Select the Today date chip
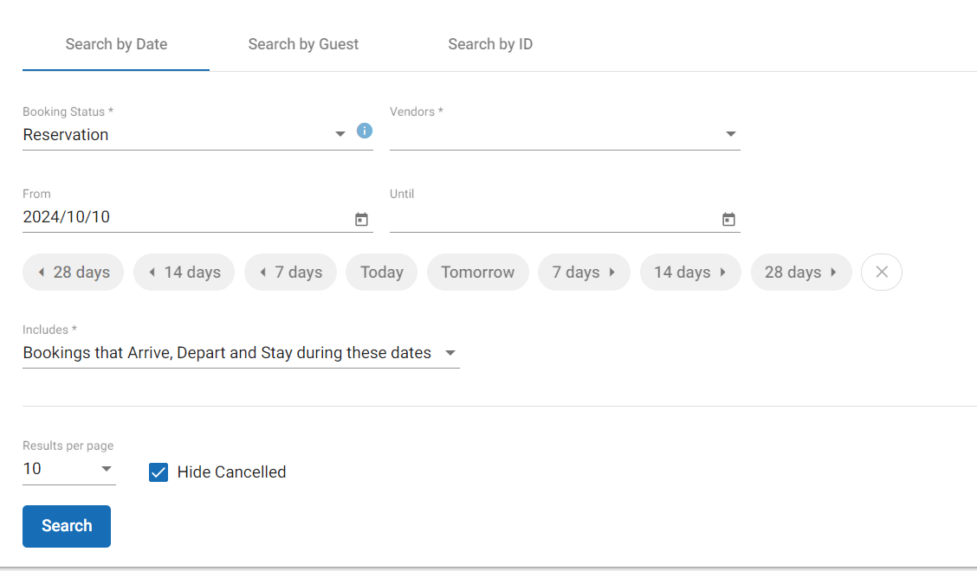The width and height of the screenshot is (977, 571). (x=381, y=272)
